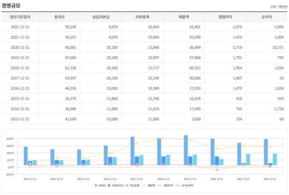The image size is (289, 195).
Task: Click the 자본총계 bar for 2022-12-31
Action: (x=275, y=159)
